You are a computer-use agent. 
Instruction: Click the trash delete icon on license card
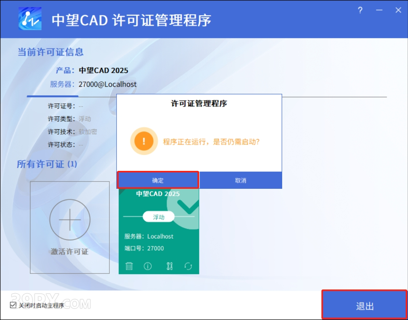129,266
